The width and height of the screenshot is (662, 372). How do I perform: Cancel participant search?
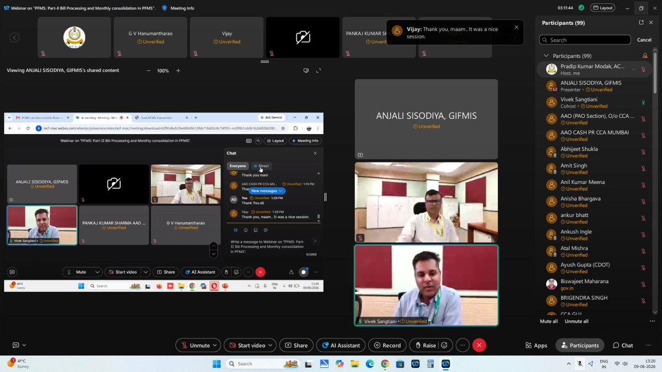644,40
